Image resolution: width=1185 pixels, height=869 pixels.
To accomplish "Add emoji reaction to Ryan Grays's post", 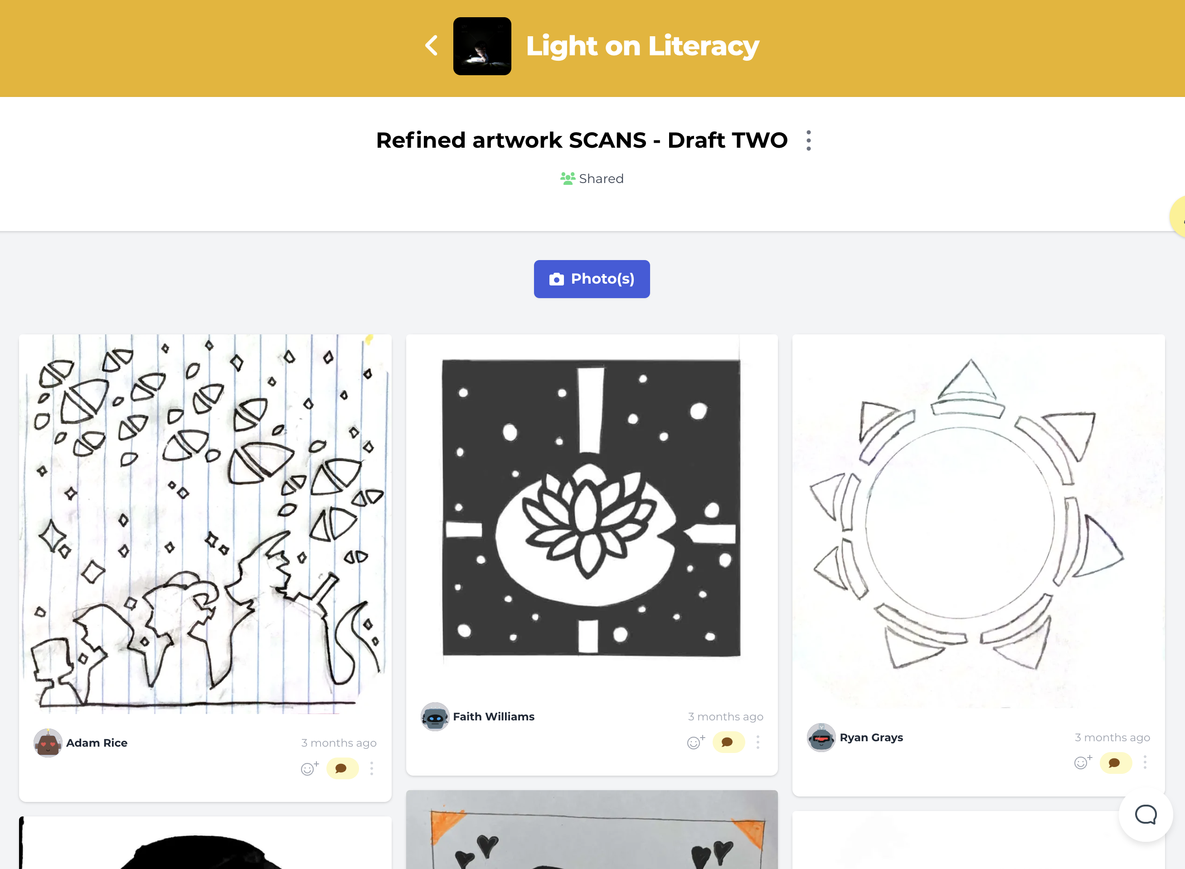I will (x=1083, y=763).
